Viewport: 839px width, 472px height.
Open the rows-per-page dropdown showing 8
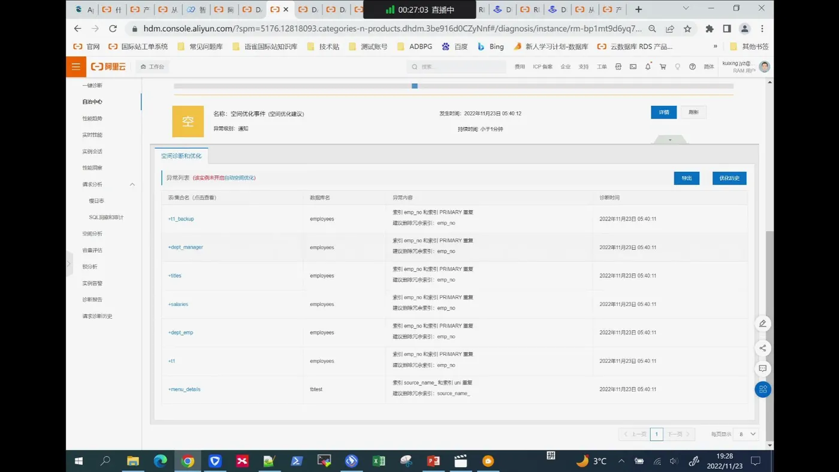(747, 434)
